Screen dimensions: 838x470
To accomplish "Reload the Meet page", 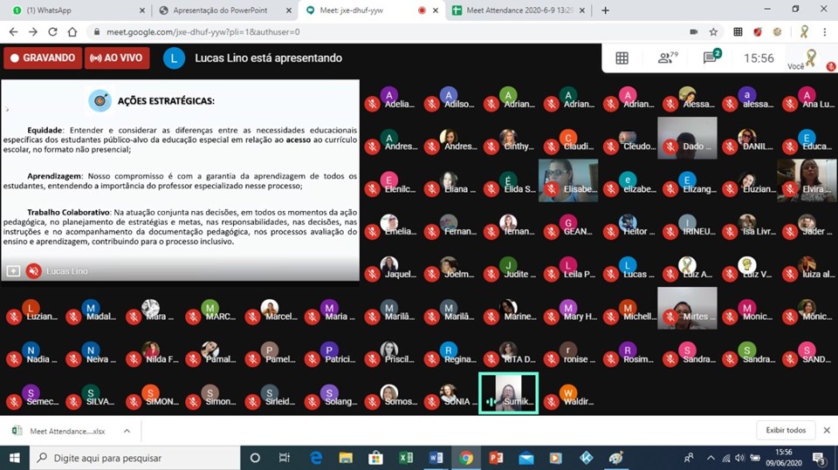I will (x=53, y=31).
